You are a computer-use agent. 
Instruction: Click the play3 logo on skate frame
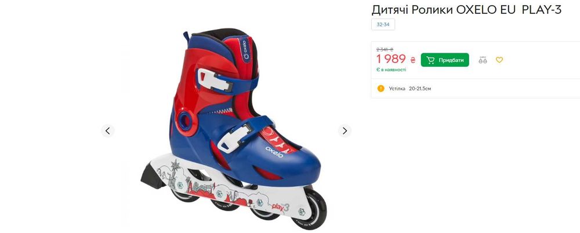click(x=280, y=207)
